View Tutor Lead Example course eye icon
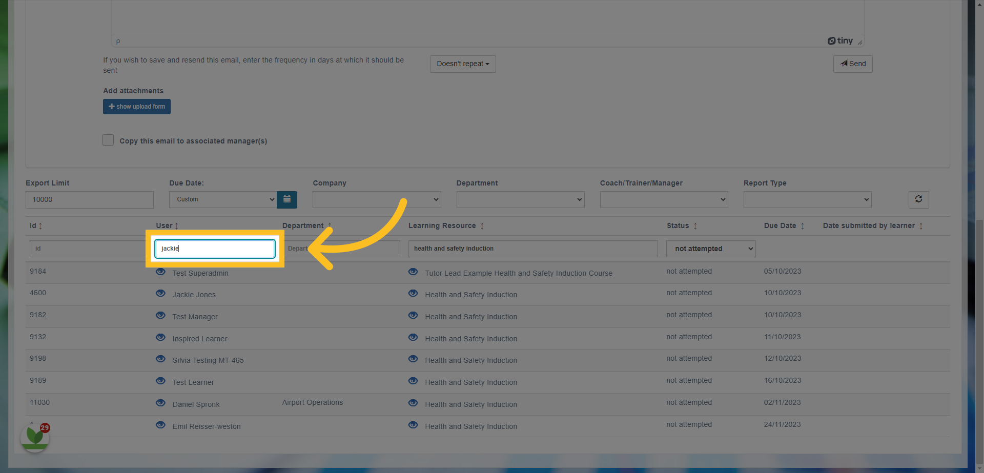Viewport: 984px width, 473px height. pyautogui.click(x=413, y=272)
